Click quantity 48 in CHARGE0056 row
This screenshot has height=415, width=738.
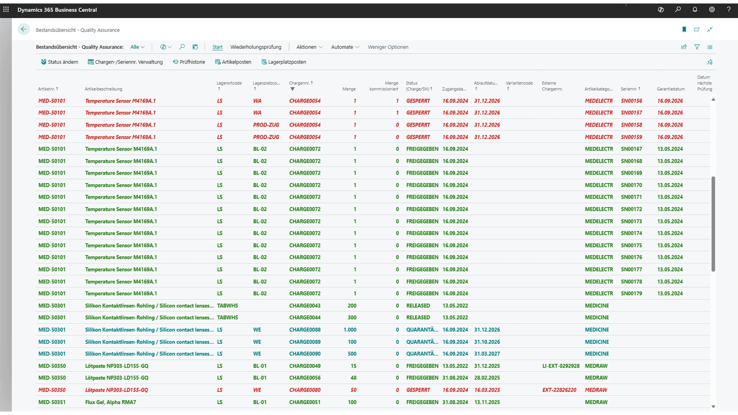click(x=353, y=378)
